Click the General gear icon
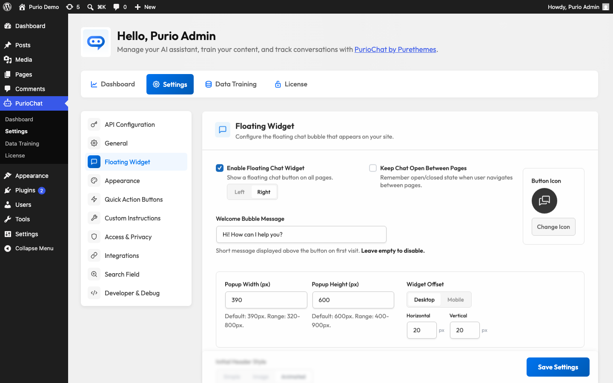613x383 pixels. tap(94, 143)
